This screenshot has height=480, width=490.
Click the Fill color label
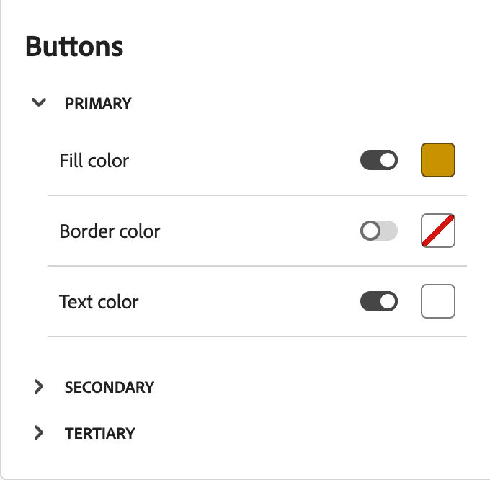[x=94, y=160]
